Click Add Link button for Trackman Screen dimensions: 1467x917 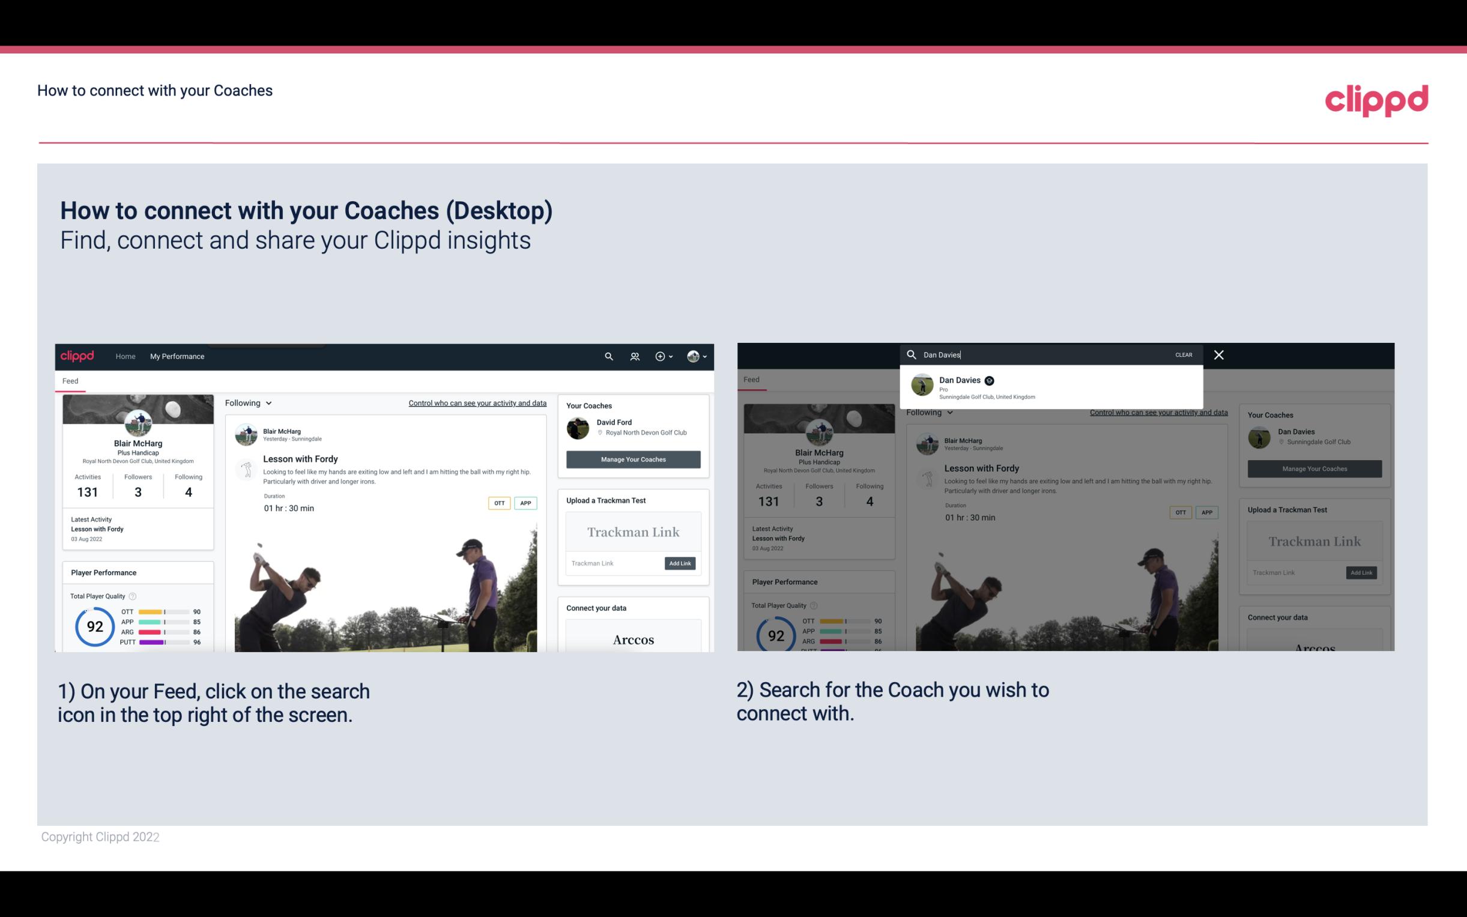[x=679, y=564]
